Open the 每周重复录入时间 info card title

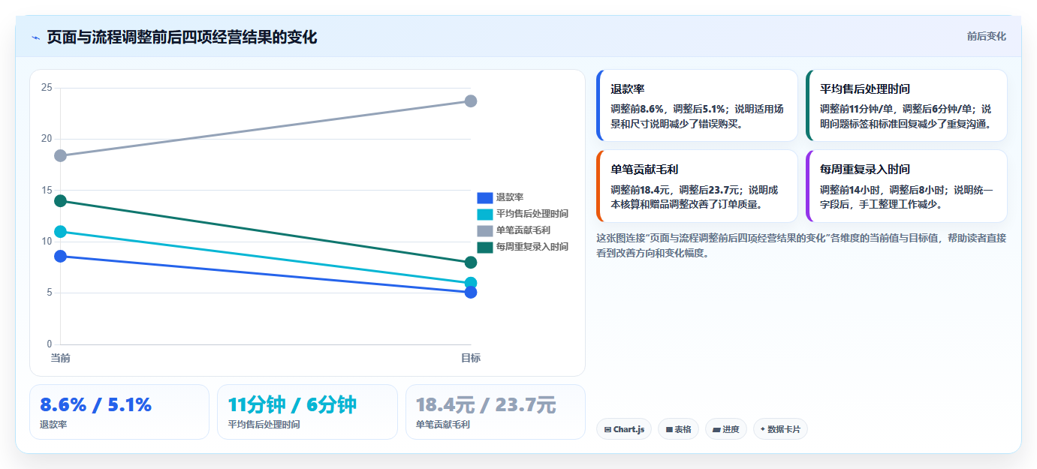[x=865, y=170]
